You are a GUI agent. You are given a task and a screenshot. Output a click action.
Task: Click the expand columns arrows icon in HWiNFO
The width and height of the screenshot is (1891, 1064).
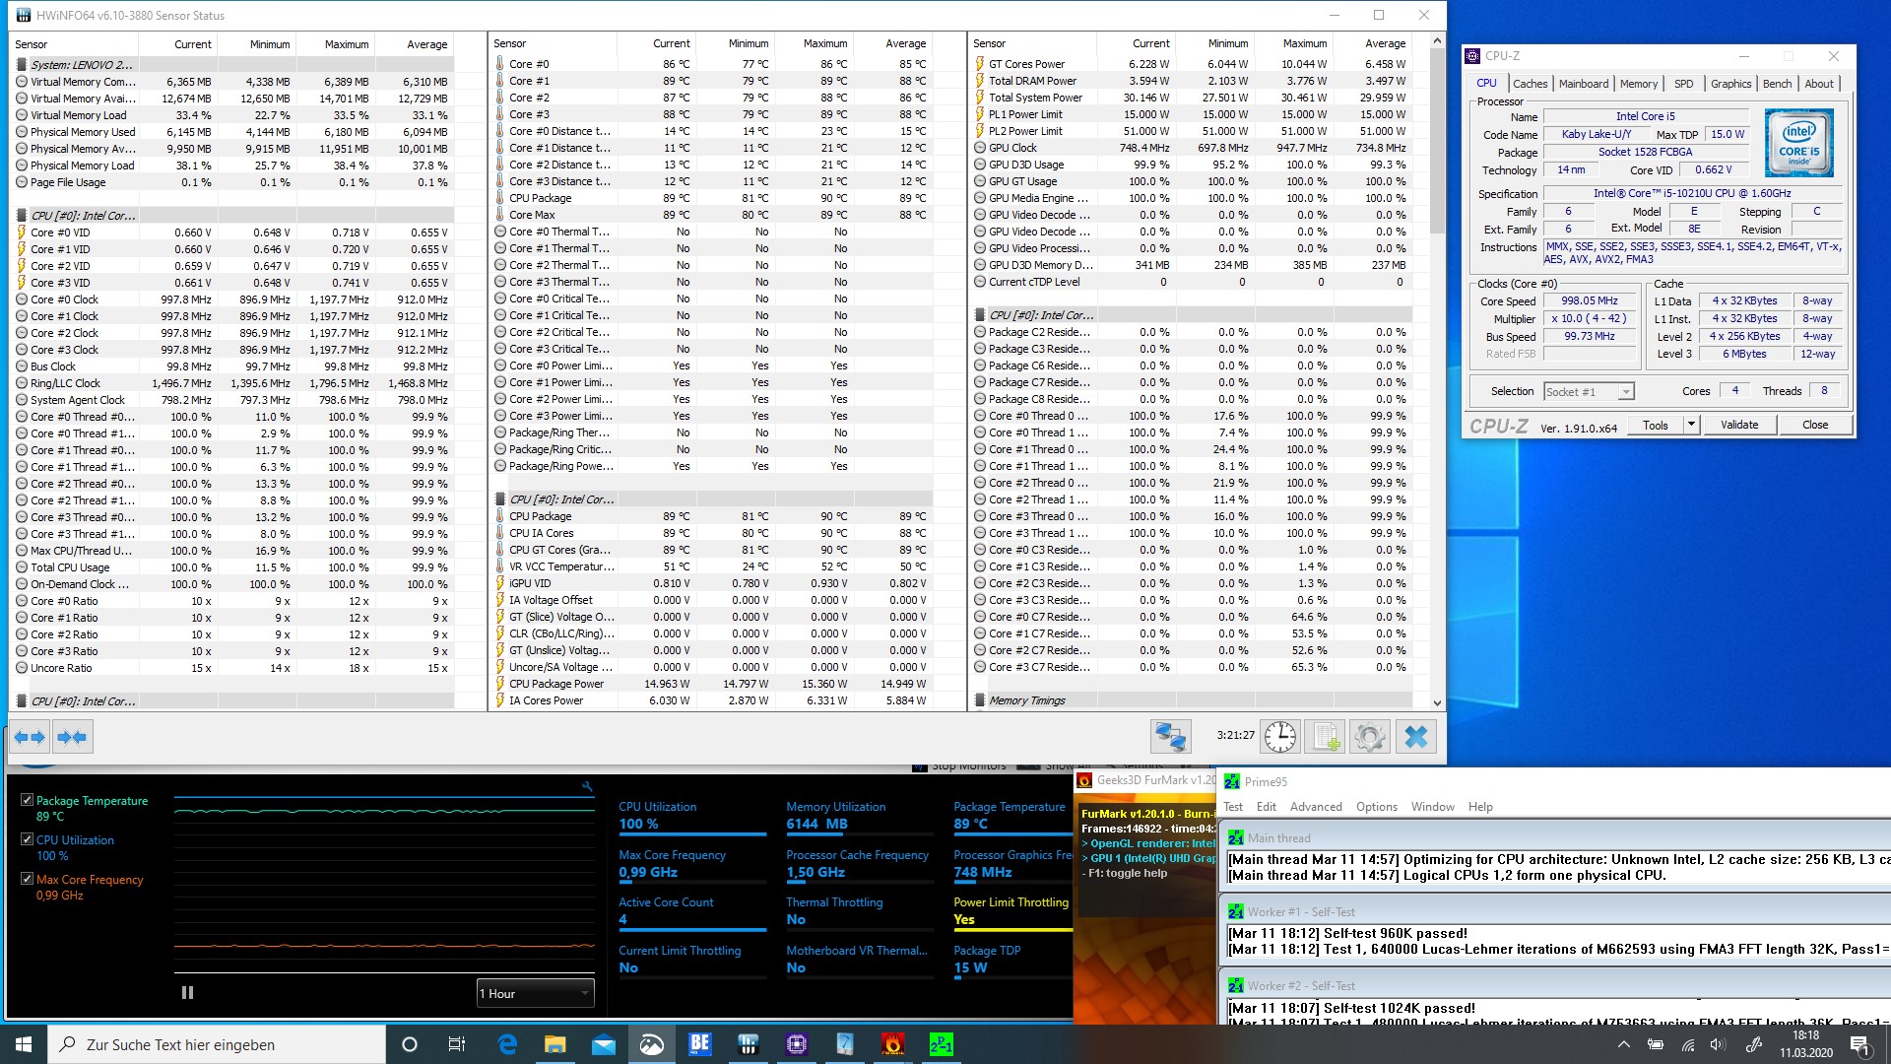click(x=30, y=737)
